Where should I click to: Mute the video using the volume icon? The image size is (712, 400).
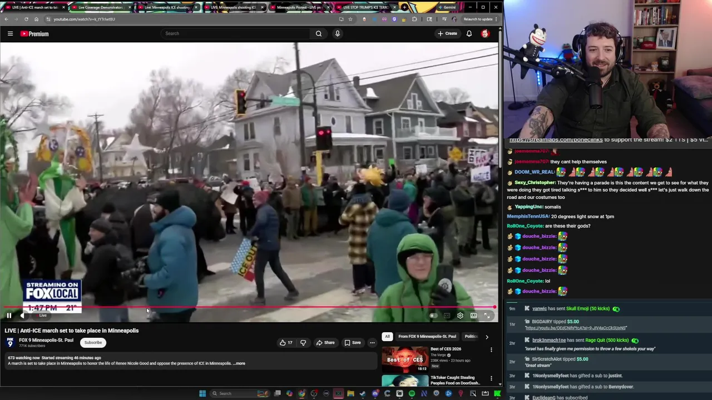tap(22, 316)
